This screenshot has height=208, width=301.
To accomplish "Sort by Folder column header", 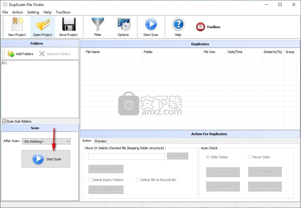I will (x=172, y=52).
